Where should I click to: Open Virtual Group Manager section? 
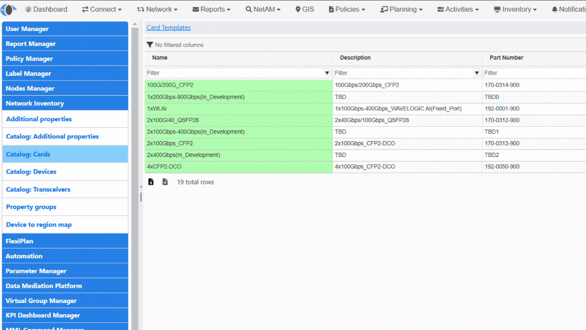pos(65,301)
